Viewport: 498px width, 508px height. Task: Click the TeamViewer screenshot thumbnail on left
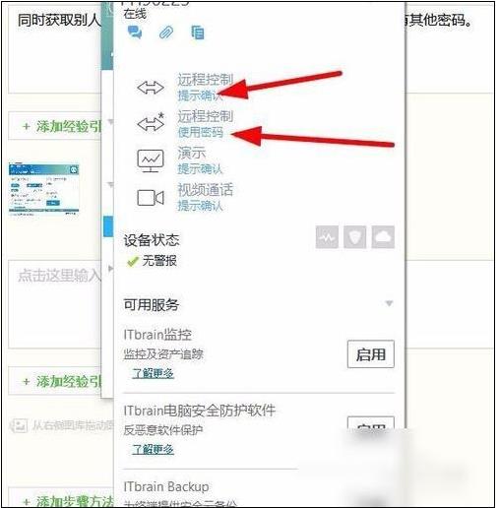(43, 189)
